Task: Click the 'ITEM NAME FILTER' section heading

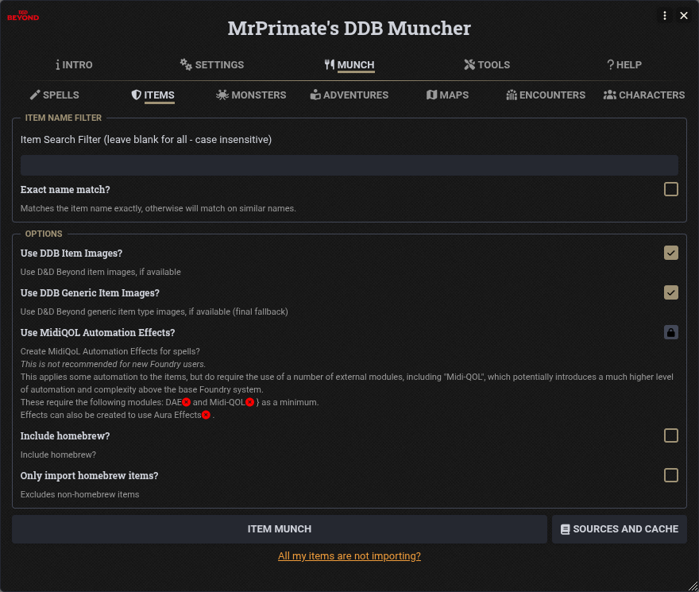Action: tap(64, 118)
